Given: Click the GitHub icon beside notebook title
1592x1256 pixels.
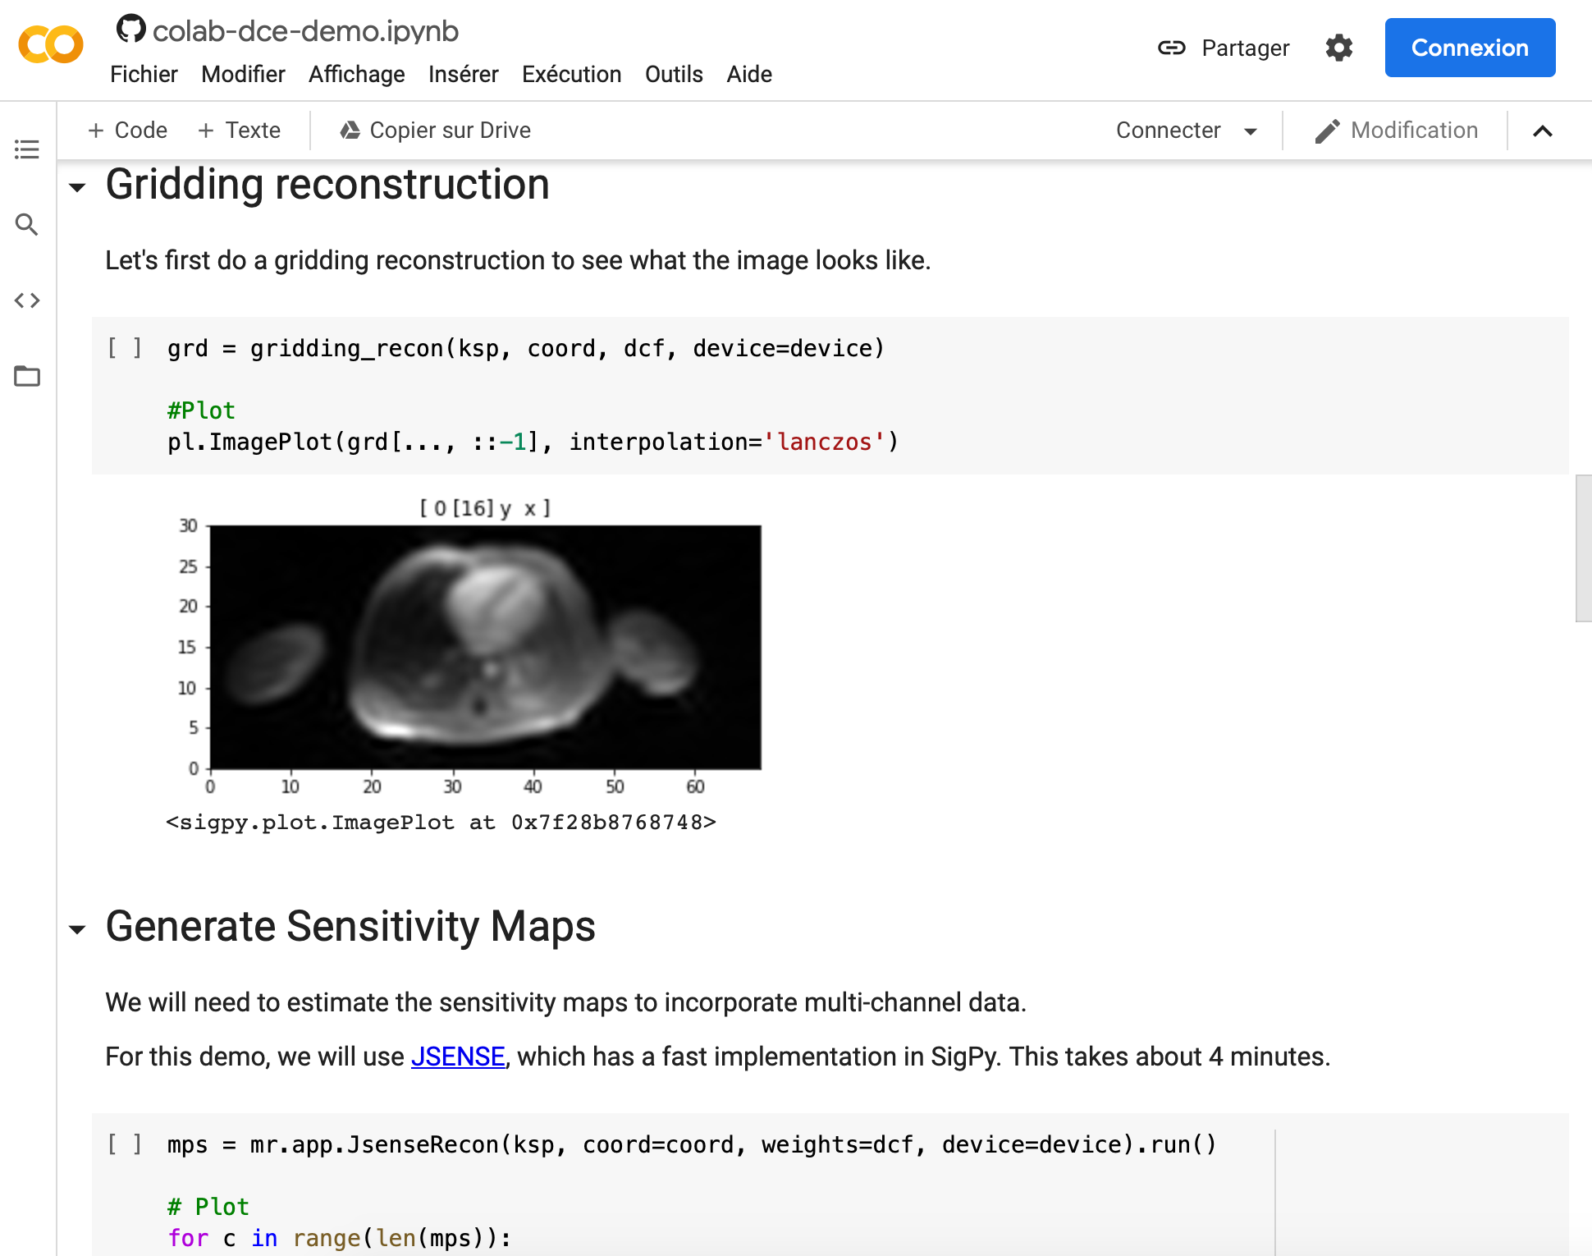Looking at the screenshot, I should (130, 30).
